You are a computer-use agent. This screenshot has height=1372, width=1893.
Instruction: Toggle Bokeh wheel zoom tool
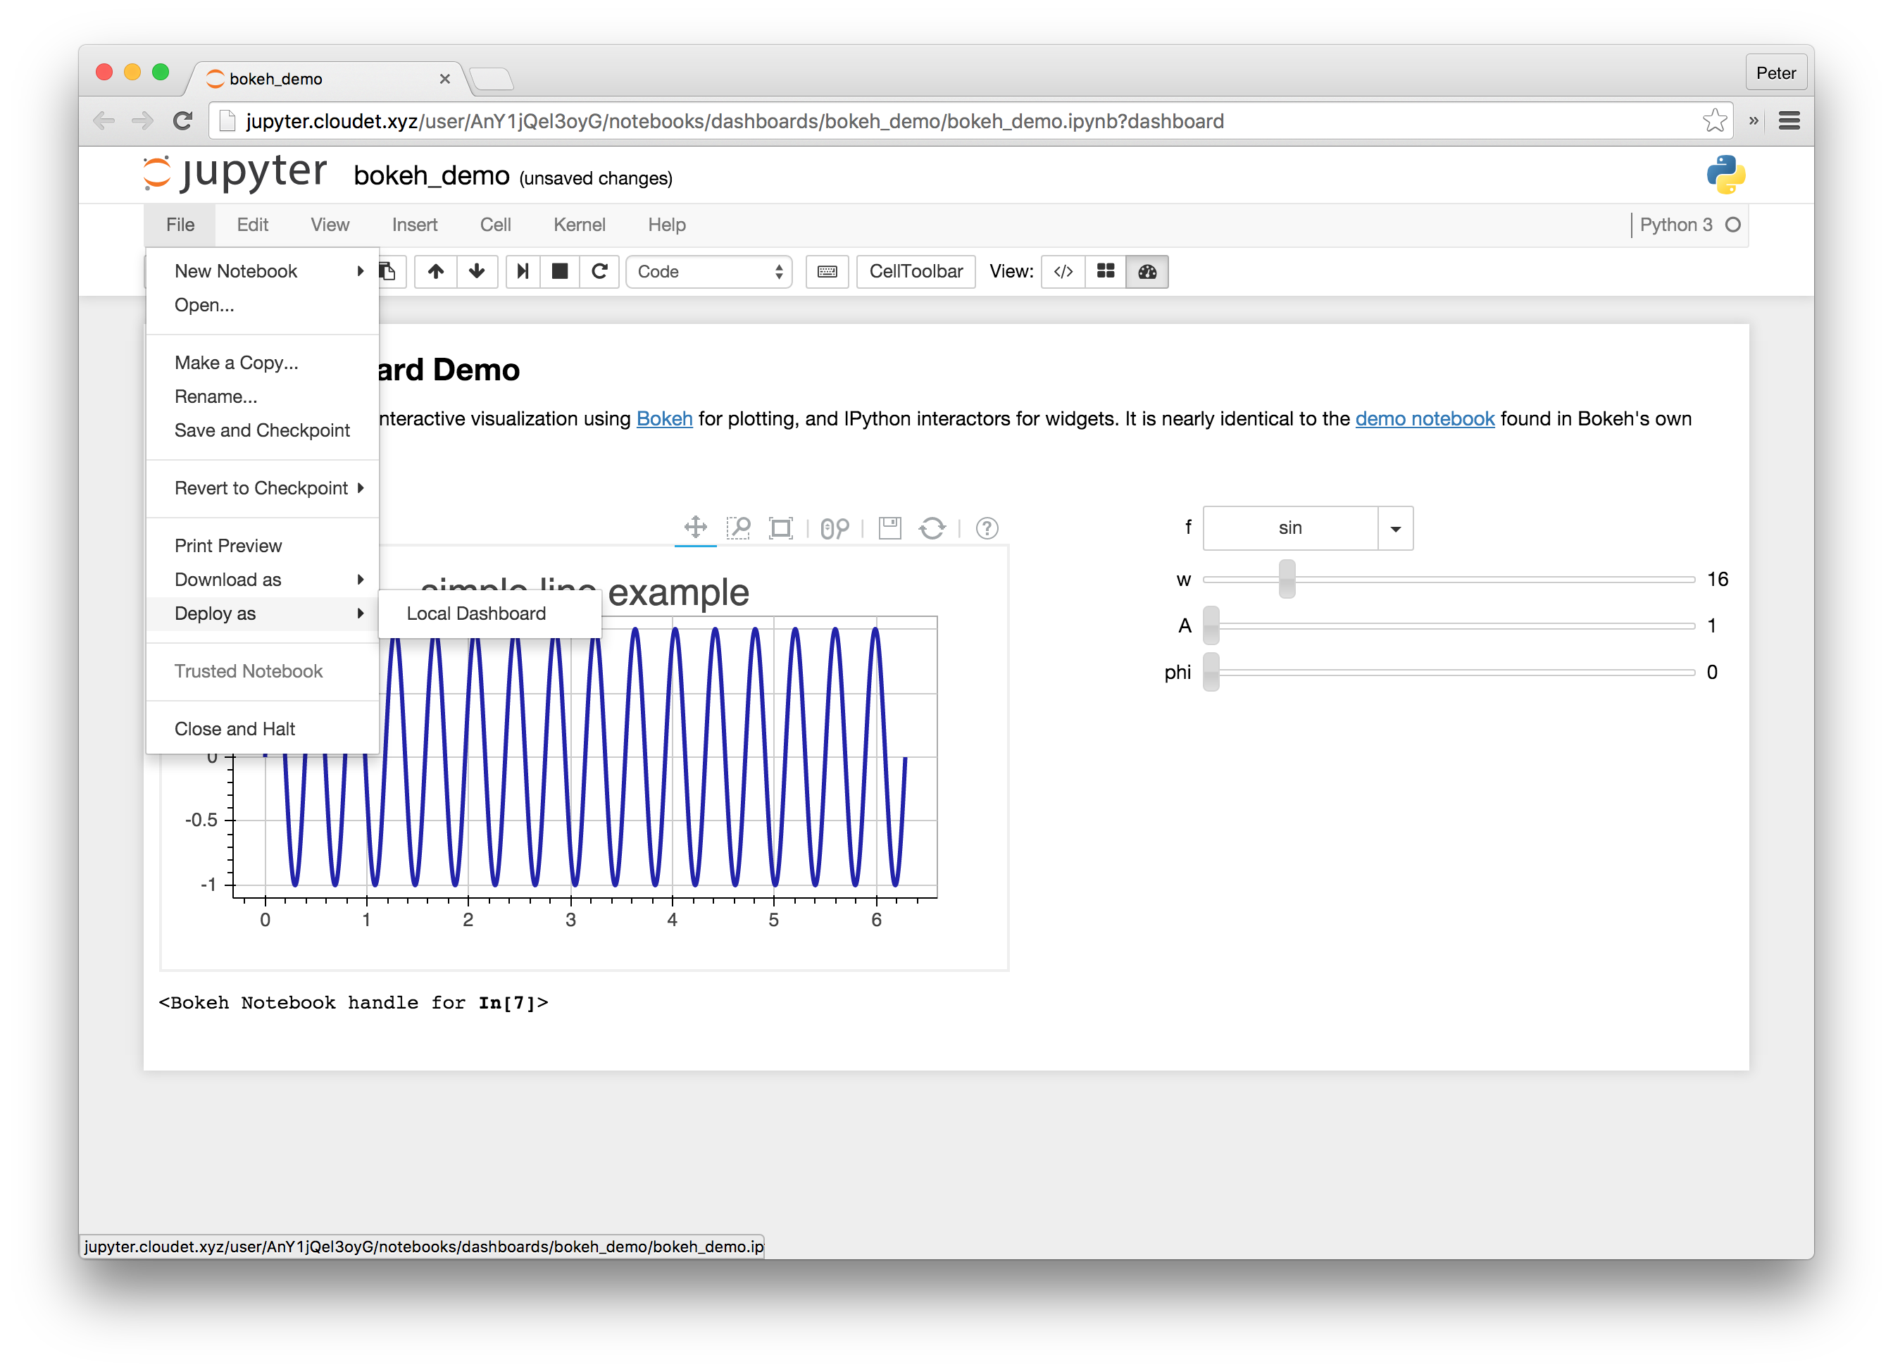[834, 528]
